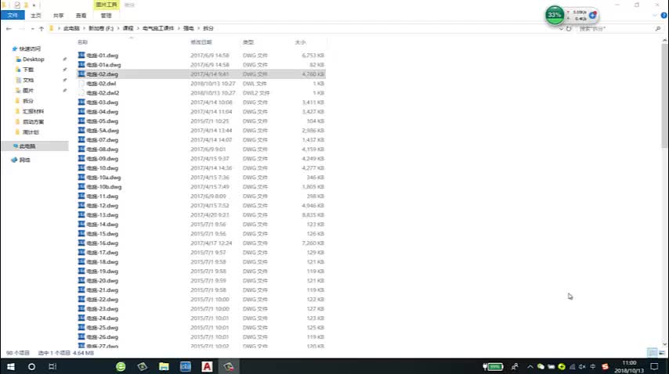Screen dimensions: 669x374
Task: Click the vertical scrollbar thumb
Action: pyautogui.click(x=665, y=95)
